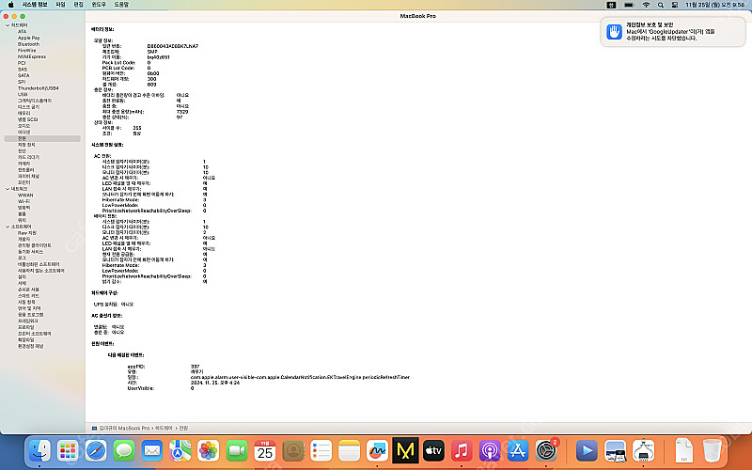Screen dimensions: 752x470
Task: Open the Messages app in Dock
Action: pyautogui.click(x=124, y=451)
